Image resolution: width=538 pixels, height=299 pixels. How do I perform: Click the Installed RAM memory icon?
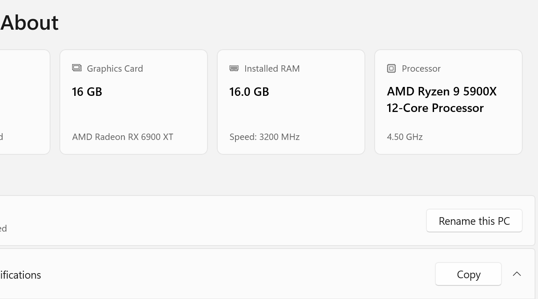(234, 68)
